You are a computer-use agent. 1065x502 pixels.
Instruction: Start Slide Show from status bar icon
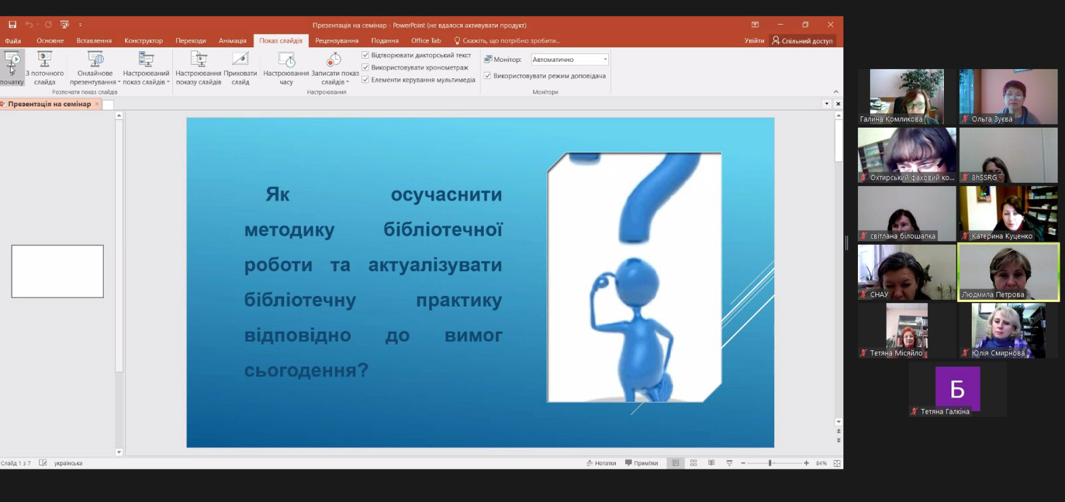pos(730,463)
